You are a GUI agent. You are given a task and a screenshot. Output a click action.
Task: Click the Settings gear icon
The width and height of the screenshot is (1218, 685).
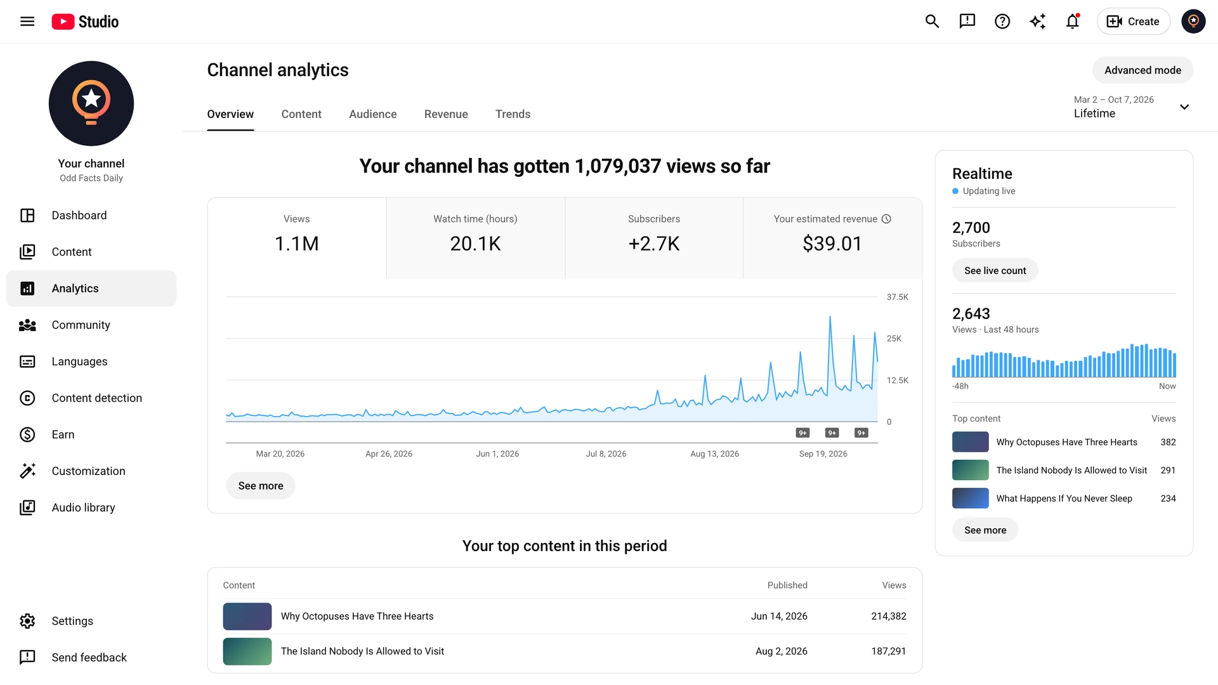click(x=27, y=621)
